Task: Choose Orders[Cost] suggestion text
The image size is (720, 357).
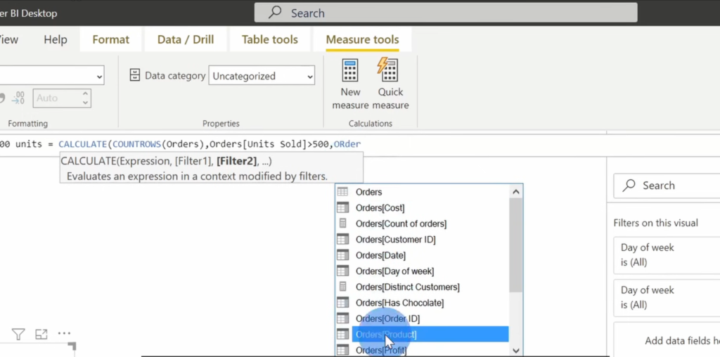Action: [380, 208]
